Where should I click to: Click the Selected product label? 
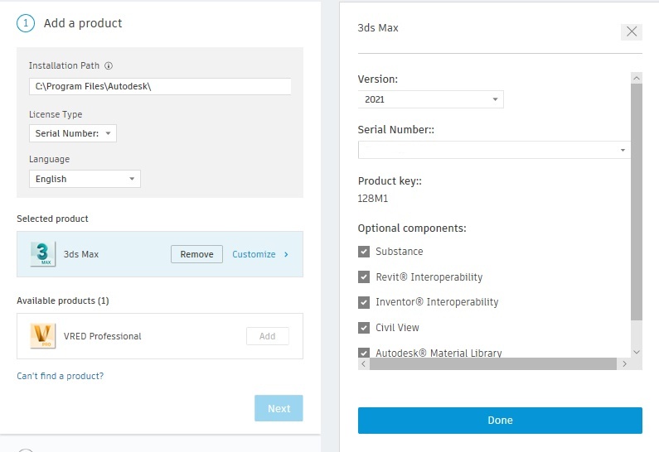52,219
